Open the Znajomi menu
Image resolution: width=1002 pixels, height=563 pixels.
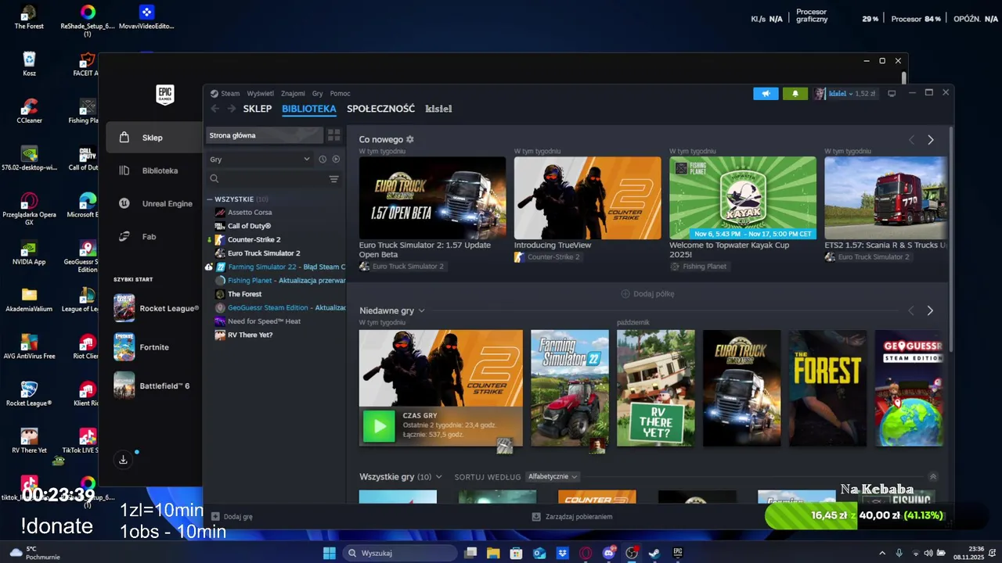(x=293, y=93)
